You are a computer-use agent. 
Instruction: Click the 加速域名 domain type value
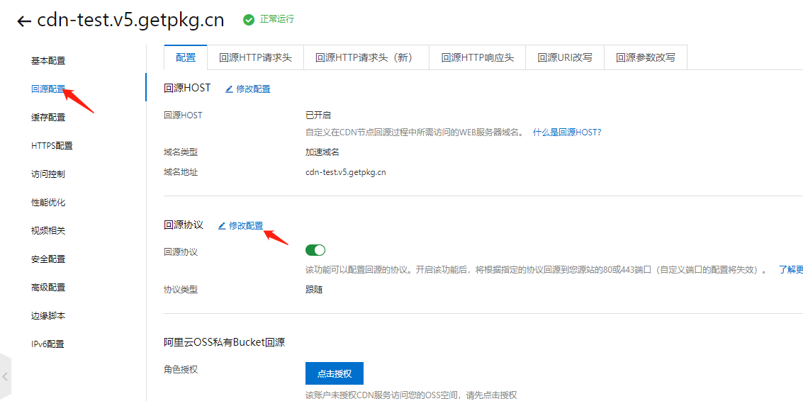tap(322, 152)
